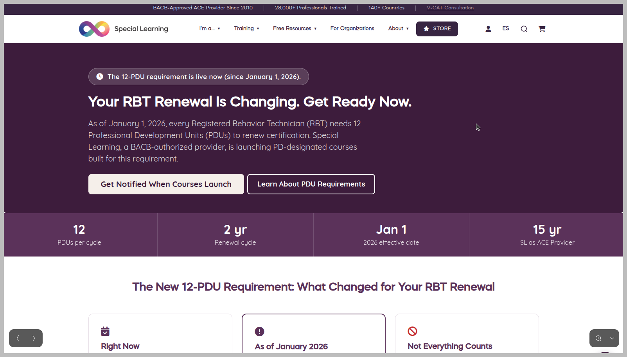Screen dimensions: 627x357
Task: Click the 12 PDUs per cycle stat
Action: click(79, 235)
